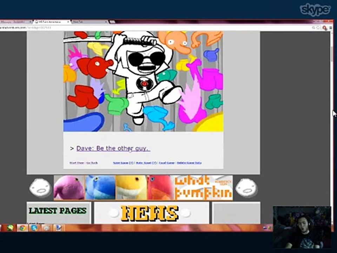Screen dimensions: 337x253
Task: Switch to the first browser tab
Action: 15,22
